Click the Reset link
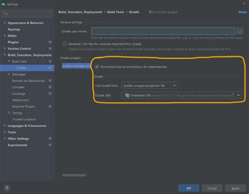 [243, 12]
